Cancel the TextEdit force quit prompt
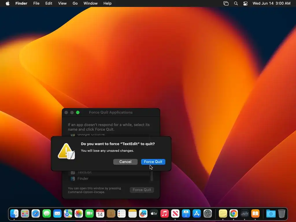Image resolution: width=296 pixels, height=222 pixels. [125, 162]
